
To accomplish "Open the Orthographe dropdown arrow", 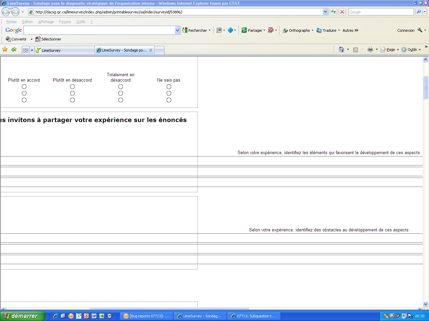I will [312, 30].
